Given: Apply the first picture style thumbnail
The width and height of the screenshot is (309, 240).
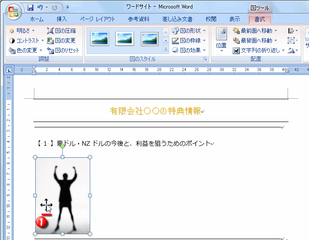Looking at the screenshot, I should pyautogui.click(x=100, y=38).
